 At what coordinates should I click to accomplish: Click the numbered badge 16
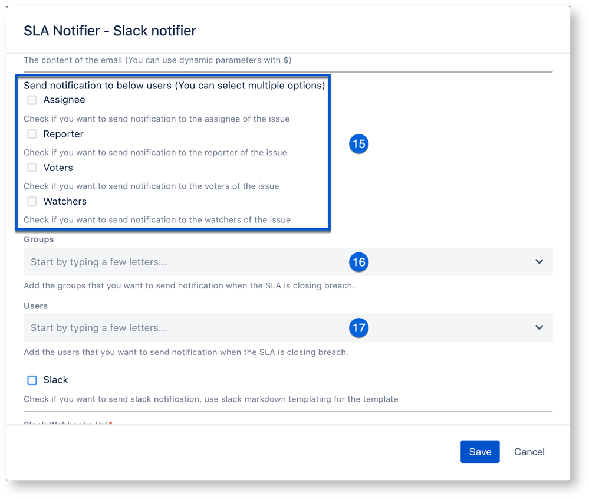pos(359,262)
